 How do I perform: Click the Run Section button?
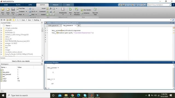pyautogui.click(x=86, y=10)
